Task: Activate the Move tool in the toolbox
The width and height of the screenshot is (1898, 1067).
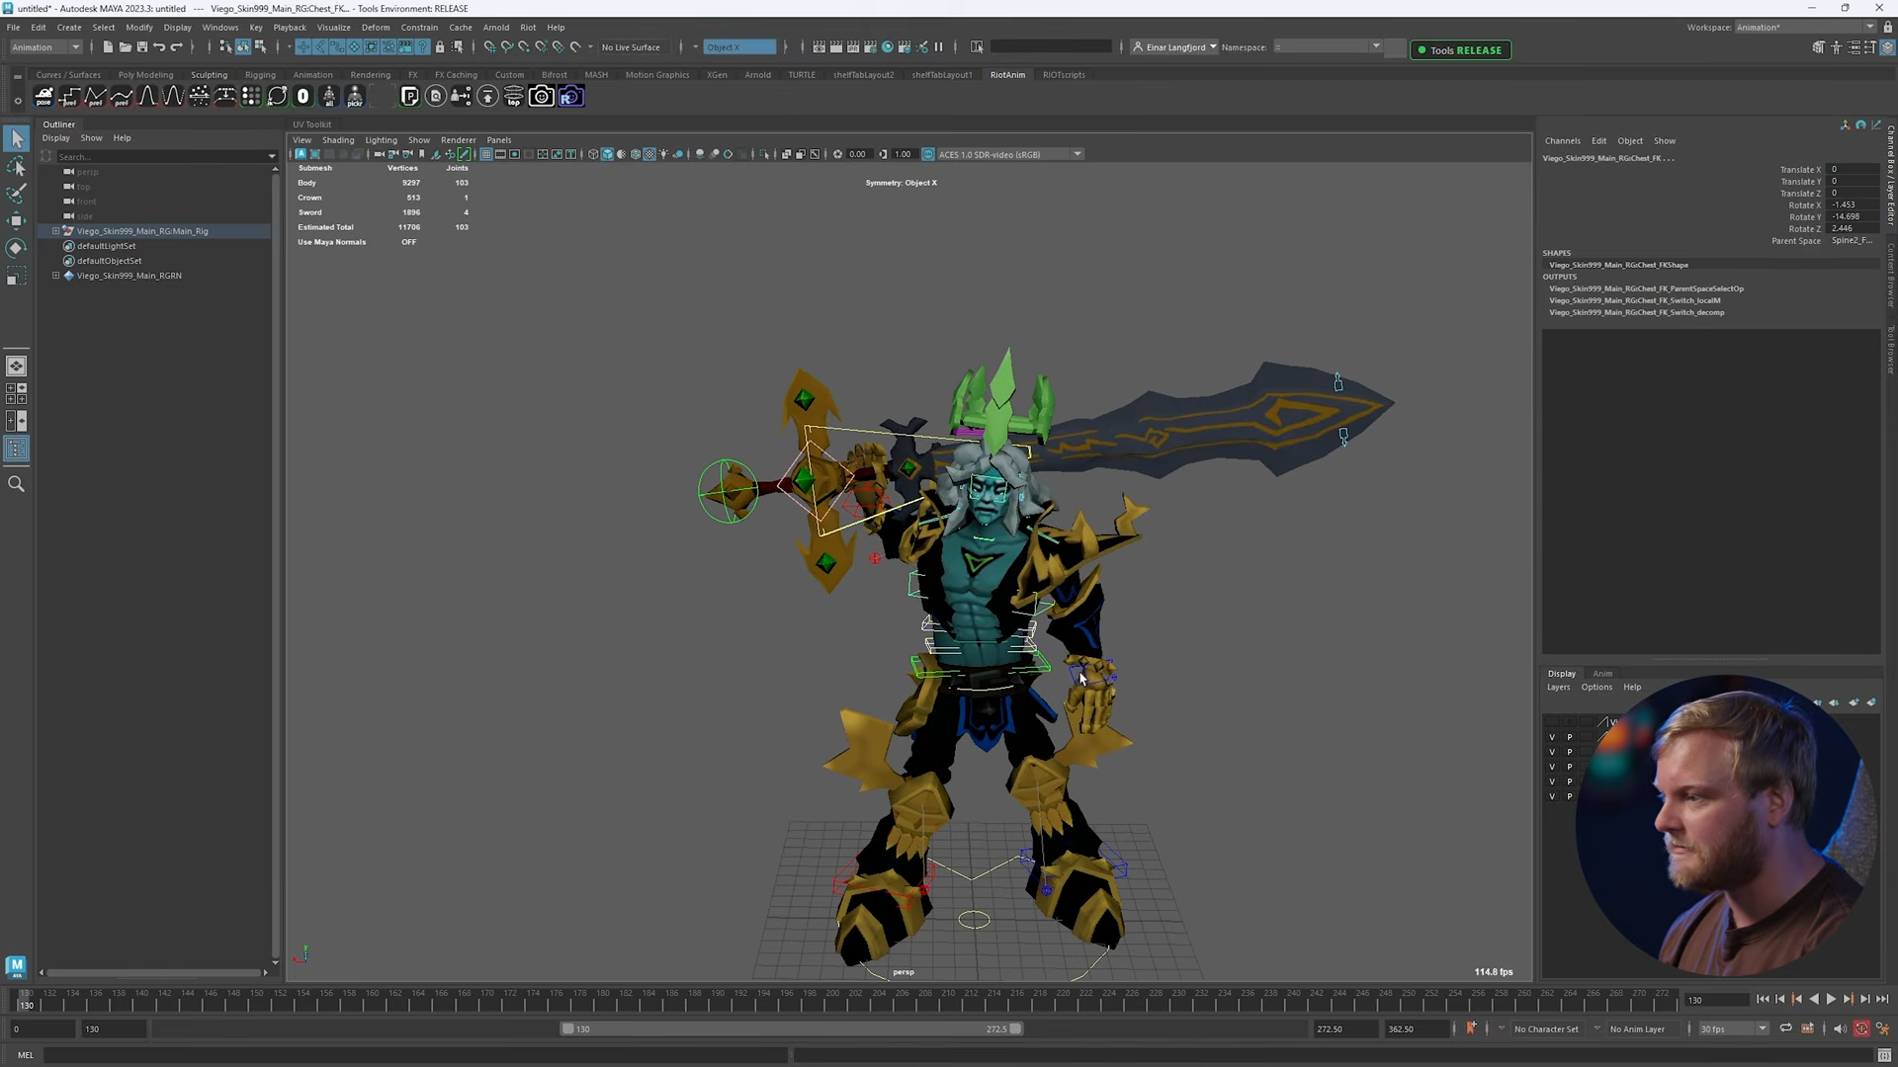Action: (17, 220)
